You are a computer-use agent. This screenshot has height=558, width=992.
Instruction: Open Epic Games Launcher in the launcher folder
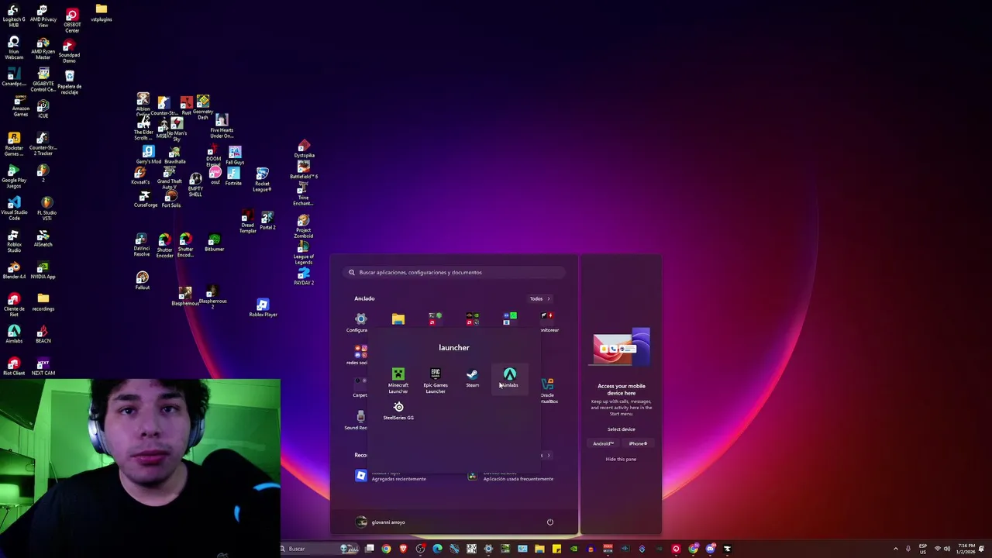click(x=436, y=381)
